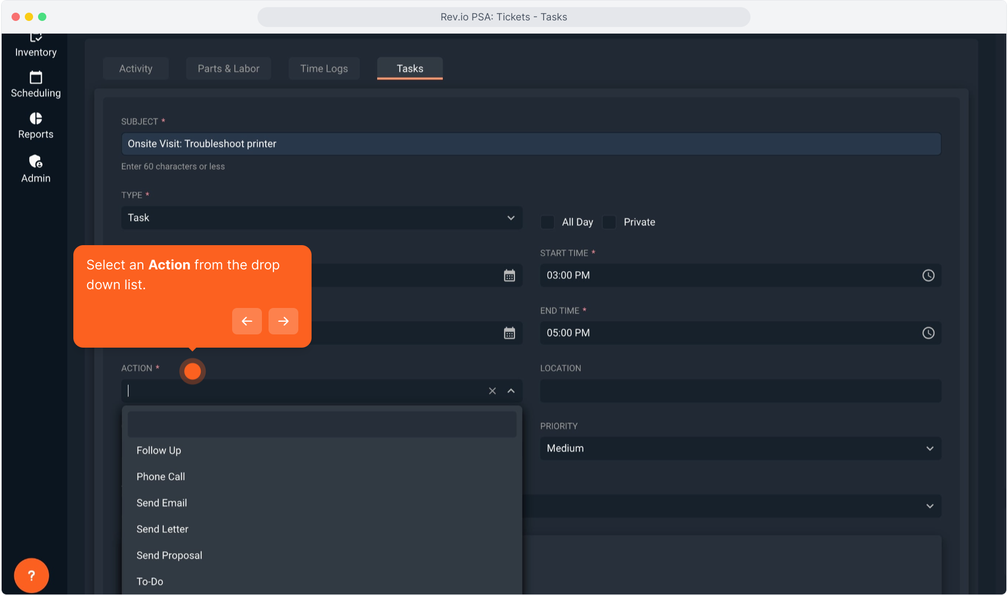This screenshot has height=595, width=1008.
Task: Open the Priority dropdown set to Medium
Action: pos(740,448)
